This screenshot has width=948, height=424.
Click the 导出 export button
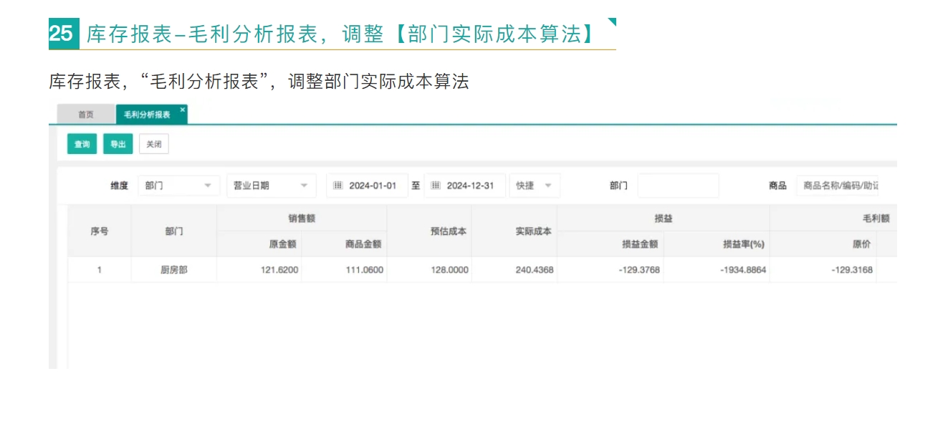point(118,144)
